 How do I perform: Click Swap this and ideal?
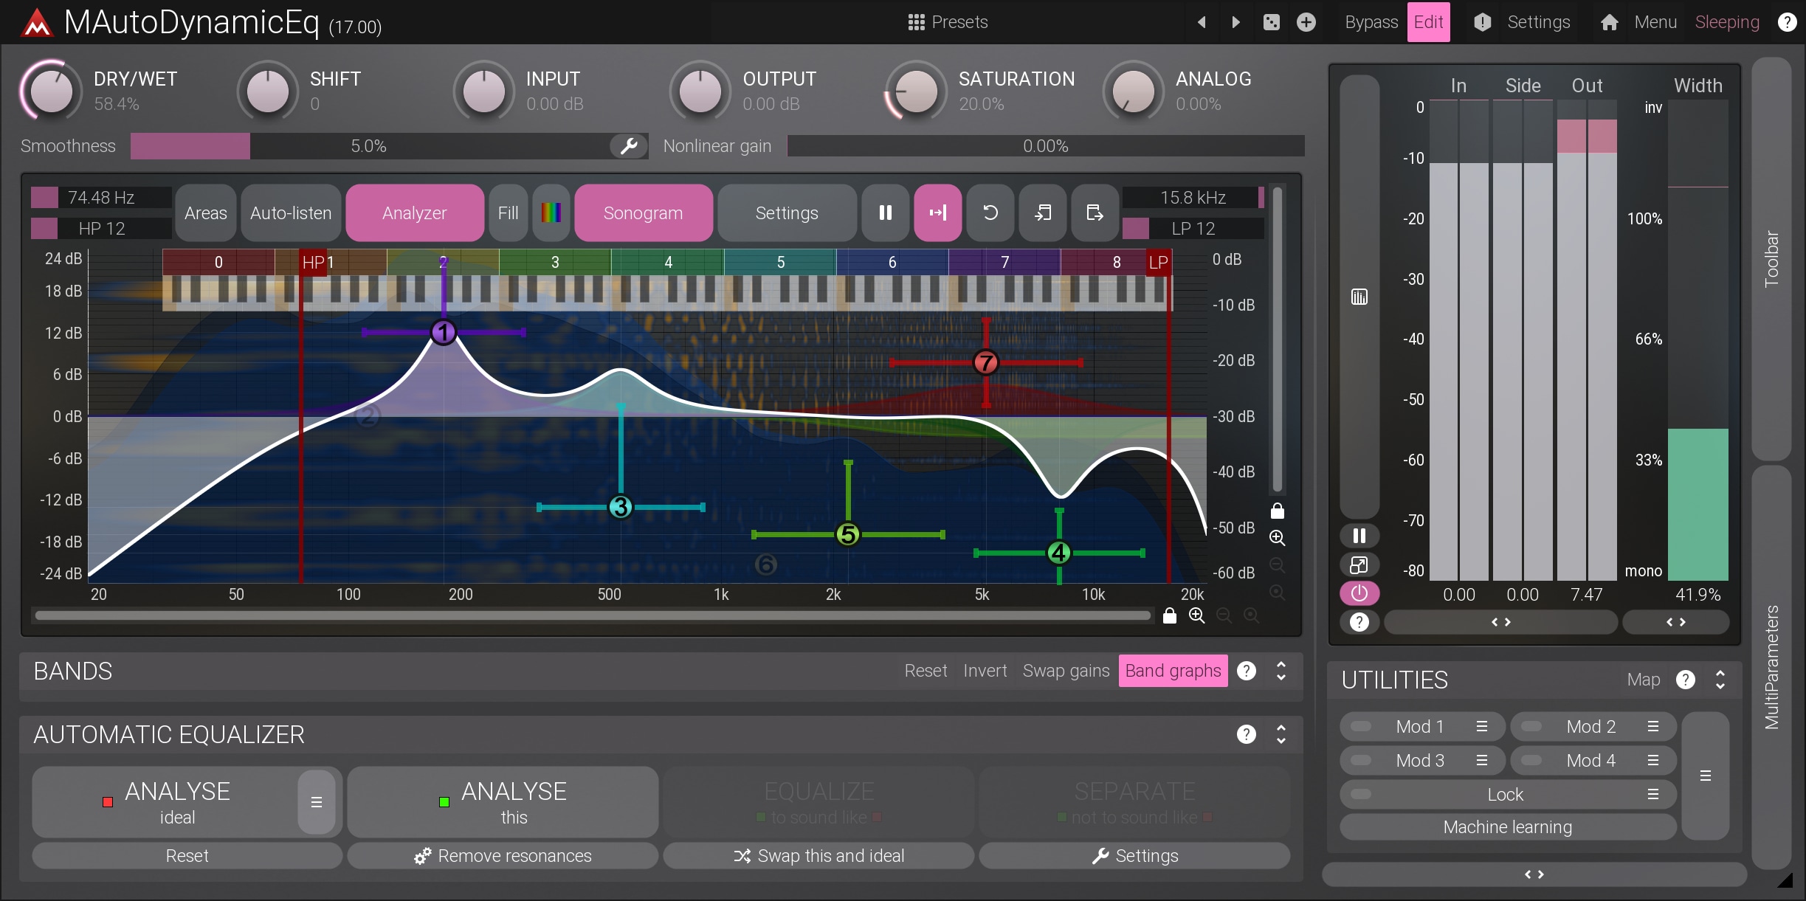818,856
